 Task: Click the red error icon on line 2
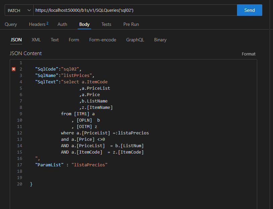pos(14,69)
